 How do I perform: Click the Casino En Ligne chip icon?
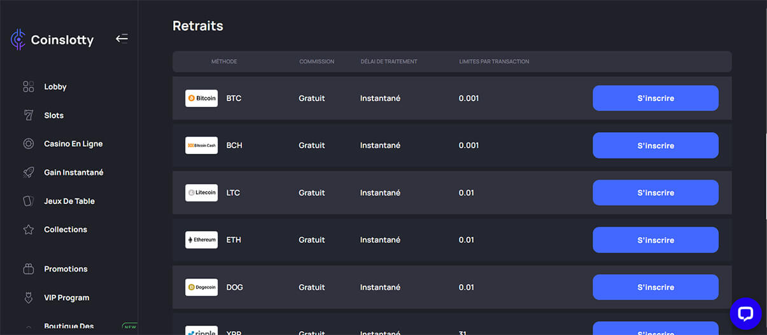coord(28,144)
